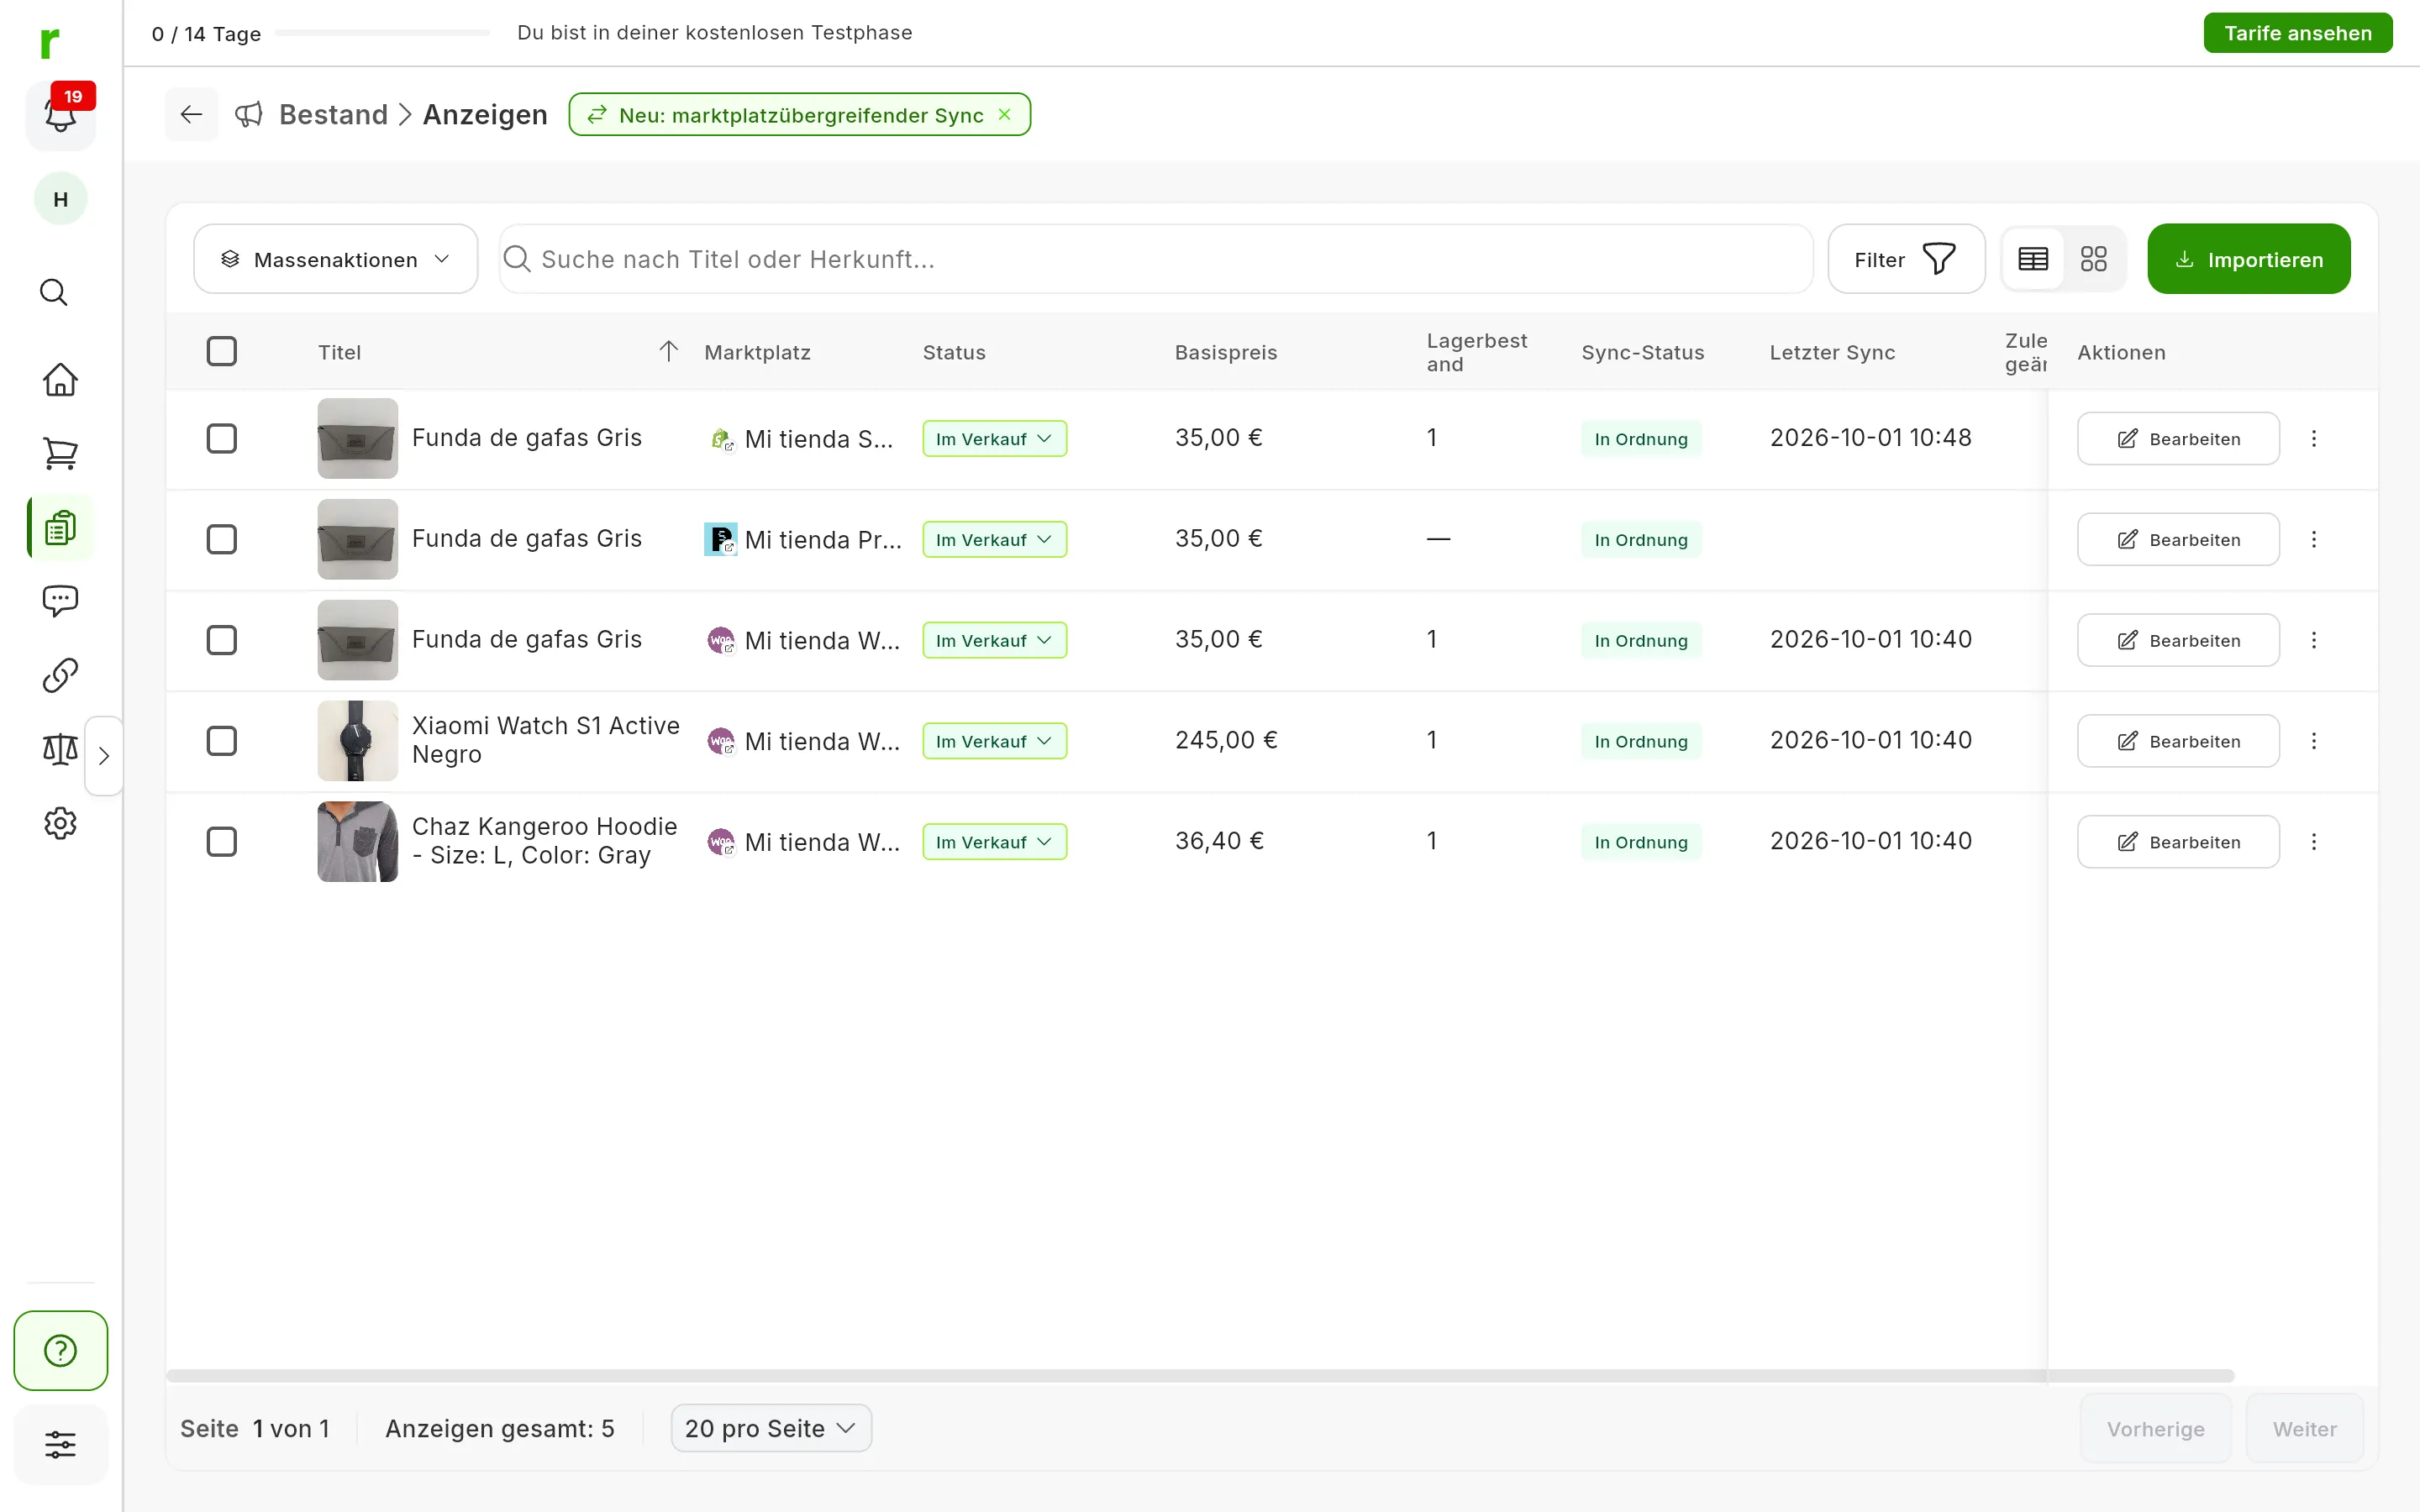Select the Xiaomi Watch S1 Active row checkbox
This screenshot has width=2420, height=1512.
tap(221, 741)
